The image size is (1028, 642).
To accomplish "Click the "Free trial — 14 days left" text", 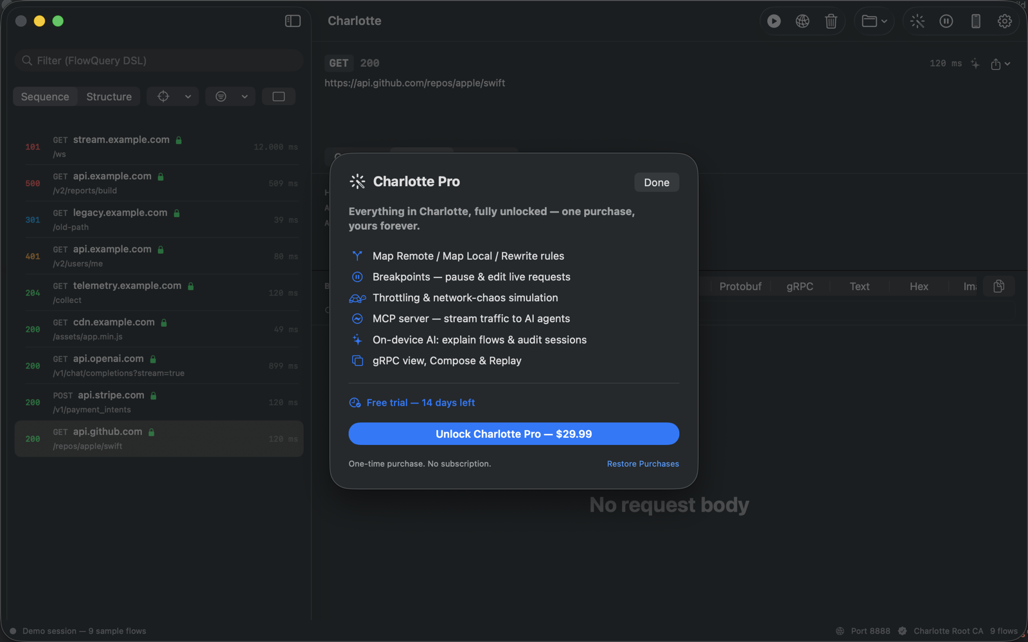I will [x=421, y=403].
